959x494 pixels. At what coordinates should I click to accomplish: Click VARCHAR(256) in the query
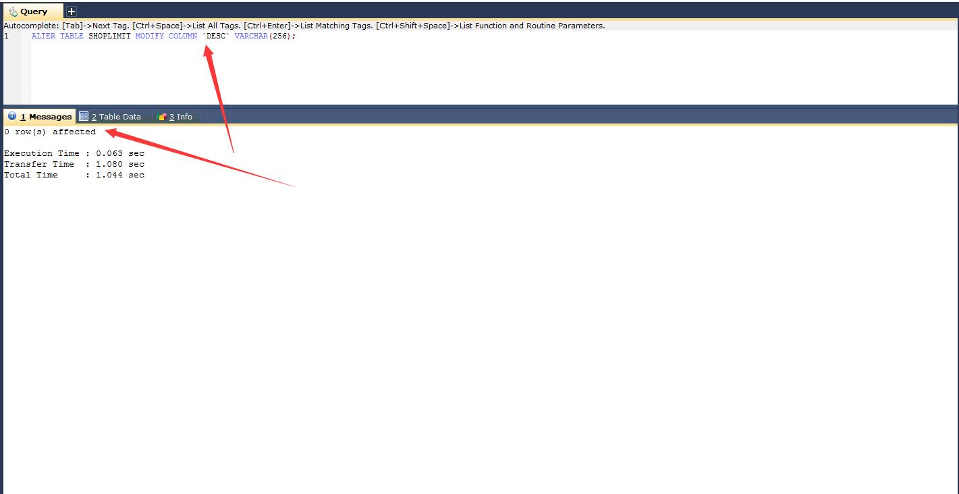265,36
